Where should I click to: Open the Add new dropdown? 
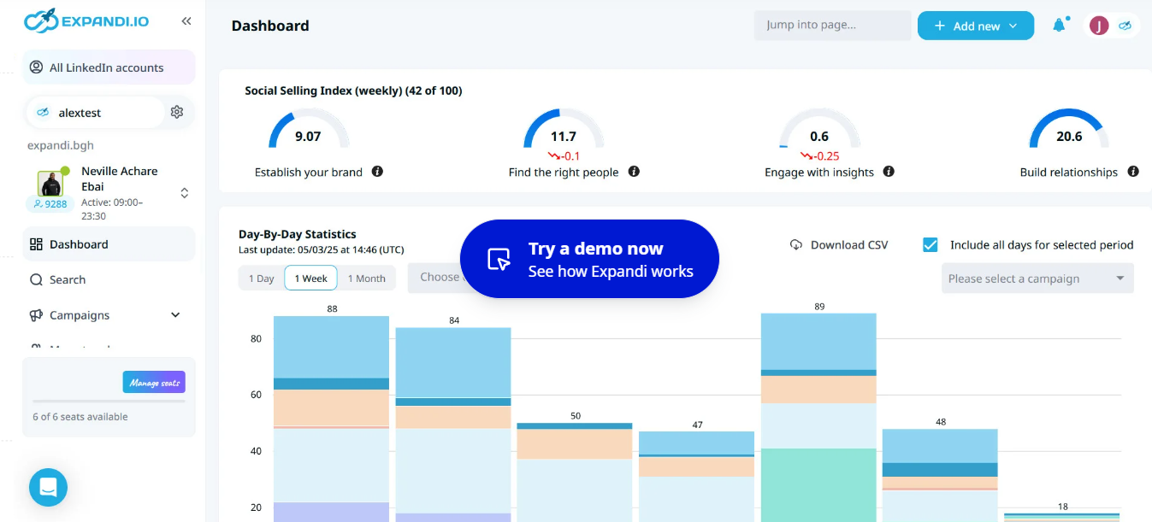click(976, 26)
